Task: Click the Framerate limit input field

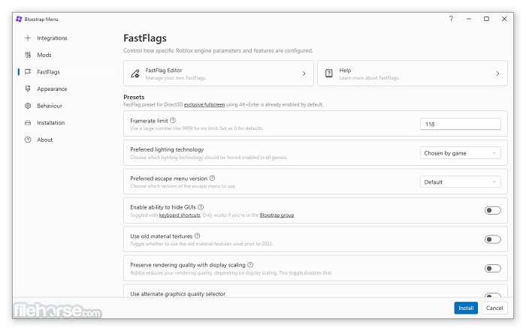Action: [x=460, y=125]
